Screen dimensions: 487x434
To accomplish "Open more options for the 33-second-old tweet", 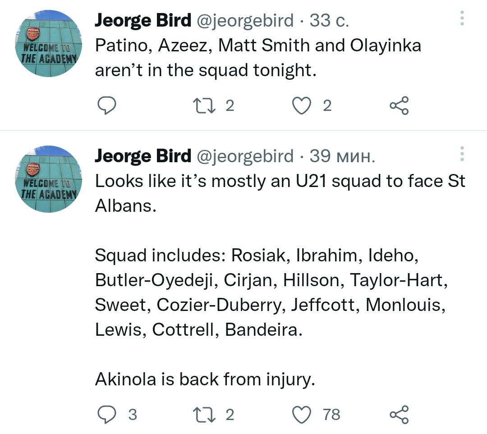I will click(461, 18).
